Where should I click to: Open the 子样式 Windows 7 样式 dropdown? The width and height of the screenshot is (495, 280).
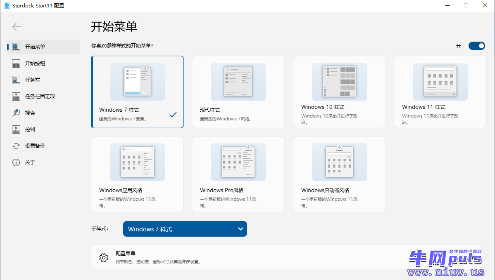[185, 229]
